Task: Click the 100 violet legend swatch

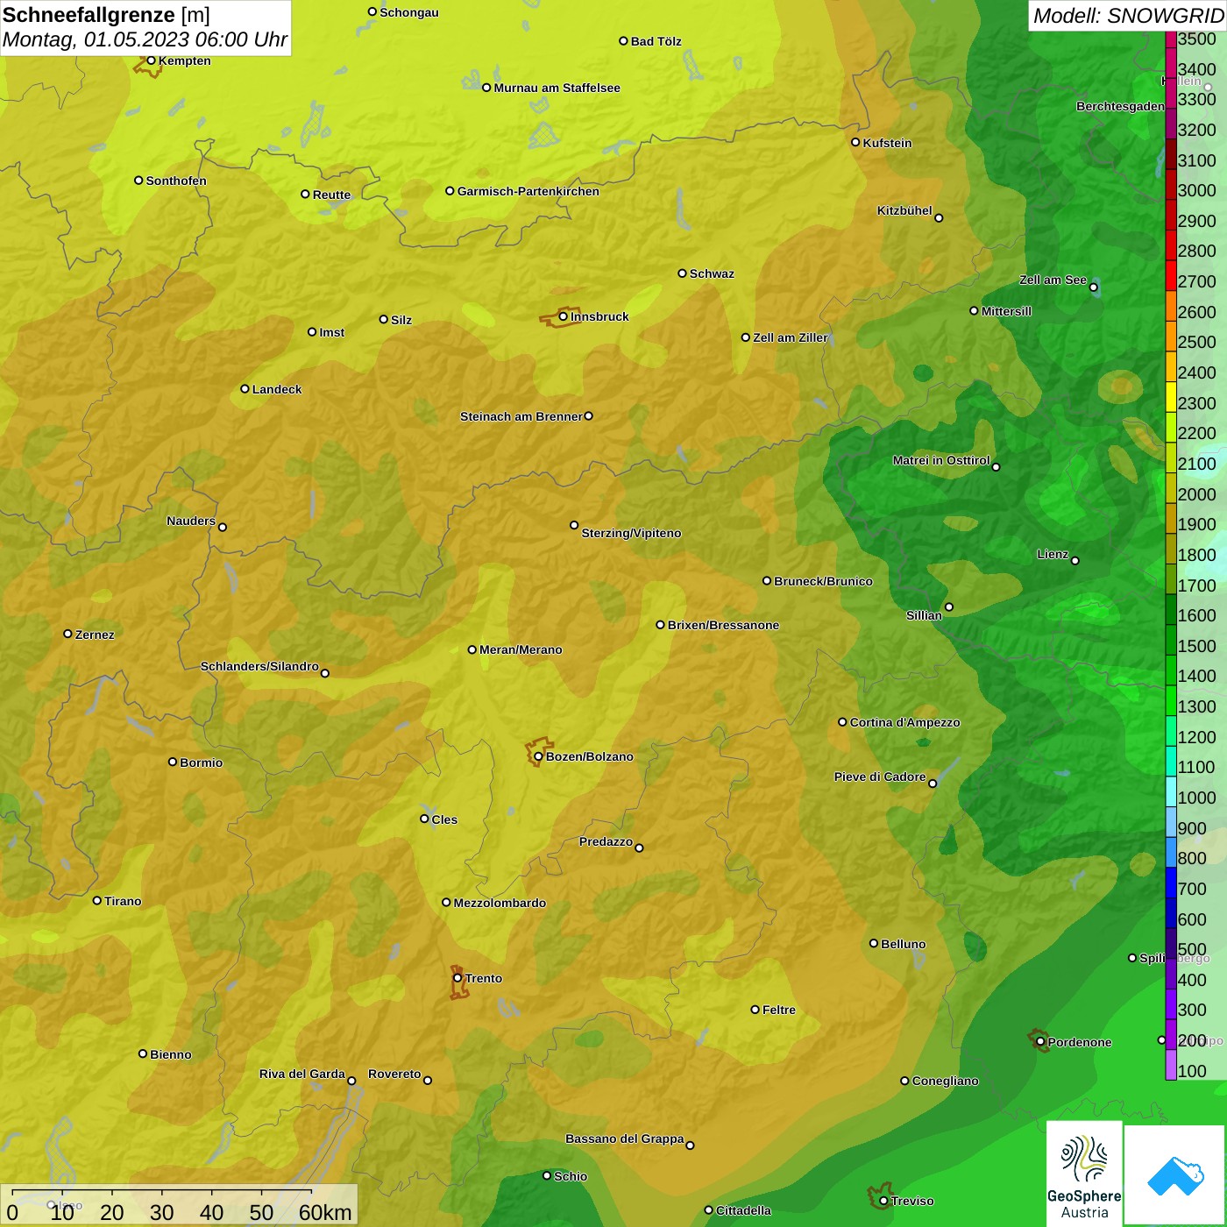Action: click(x=1171, y=1064)
